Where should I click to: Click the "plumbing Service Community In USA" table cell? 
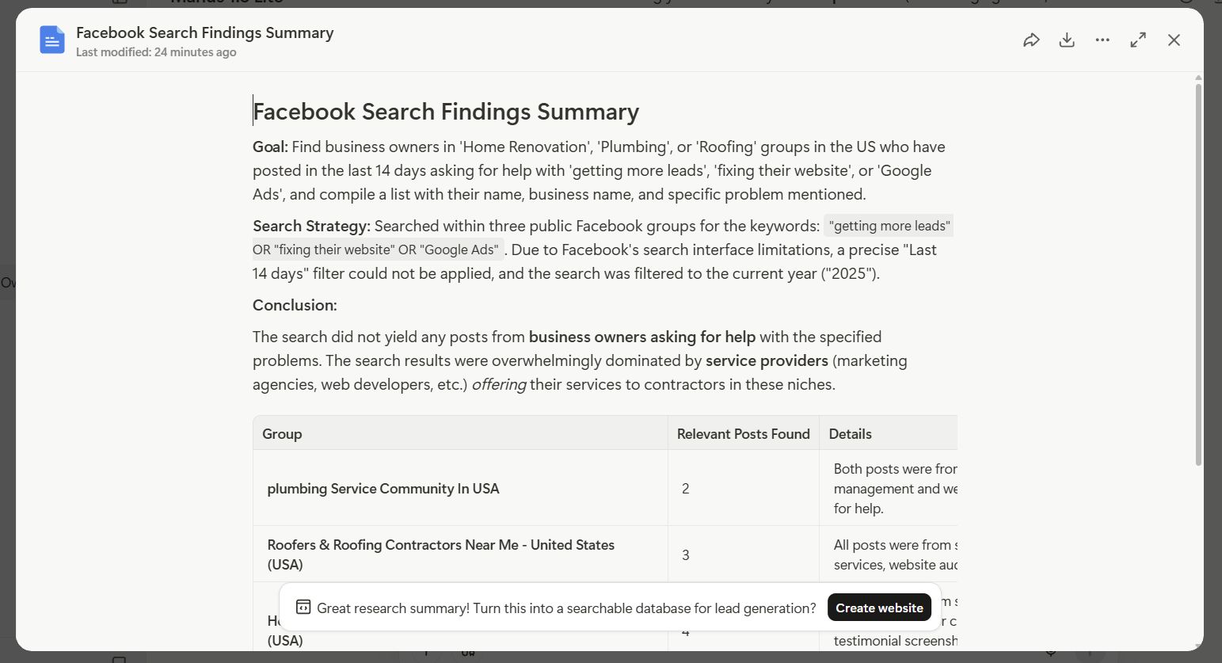tap(383, 488)
